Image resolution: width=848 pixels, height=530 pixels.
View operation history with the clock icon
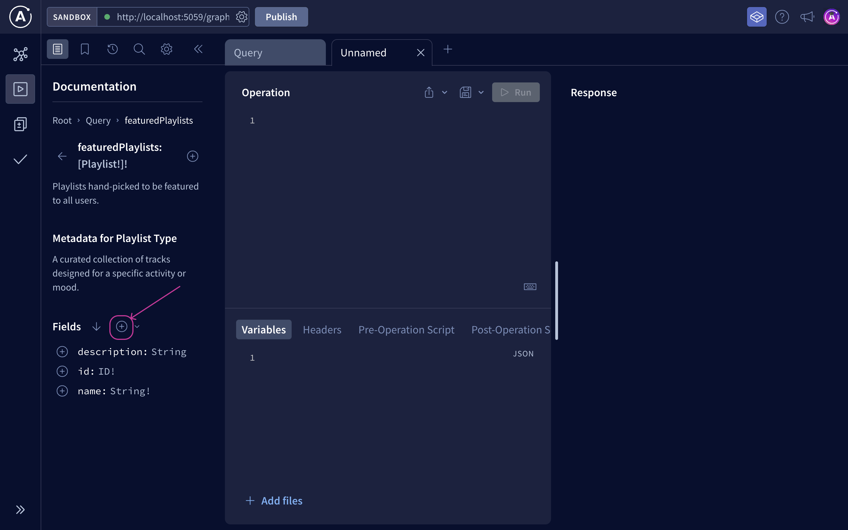(x=112, y=49)
